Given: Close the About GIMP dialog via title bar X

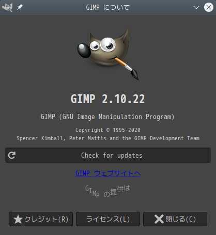Looking at the screenshot, I should coord(209,7).
